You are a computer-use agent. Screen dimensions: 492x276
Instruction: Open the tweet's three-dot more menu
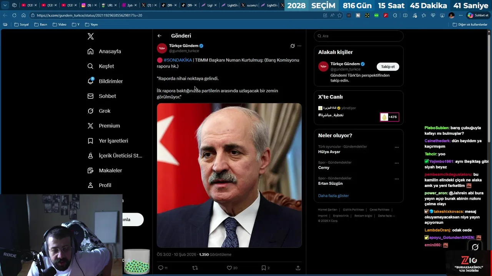coord(299,46)
